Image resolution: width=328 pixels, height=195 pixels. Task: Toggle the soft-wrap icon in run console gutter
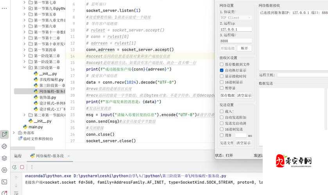[16, 193]
